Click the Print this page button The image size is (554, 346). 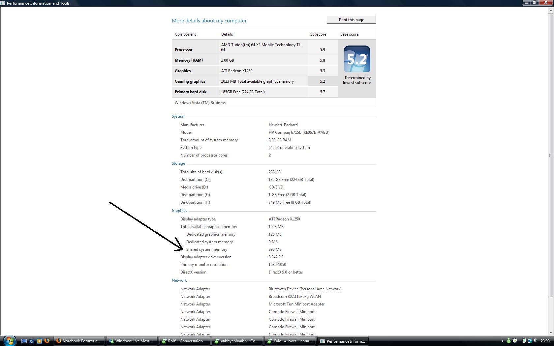point(352,20)
